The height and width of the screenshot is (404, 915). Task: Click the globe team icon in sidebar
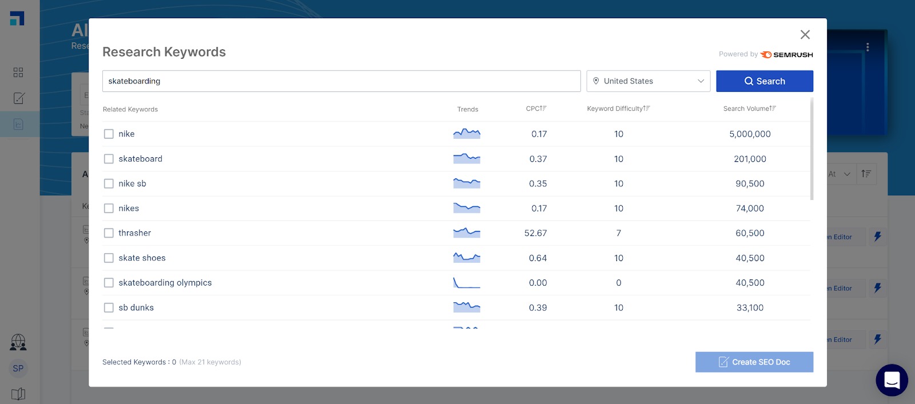click(x=18, y=342)
